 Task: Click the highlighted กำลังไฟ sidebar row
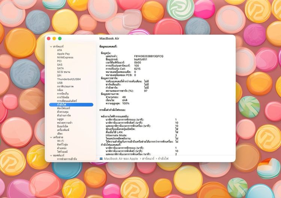click(71, 105)
